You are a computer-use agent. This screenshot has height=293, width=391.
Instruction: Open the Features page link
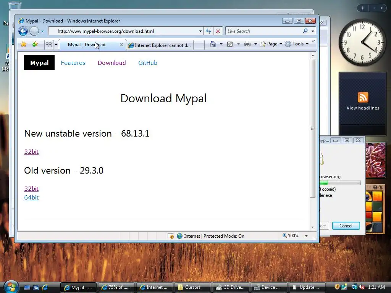coord(73,63)
